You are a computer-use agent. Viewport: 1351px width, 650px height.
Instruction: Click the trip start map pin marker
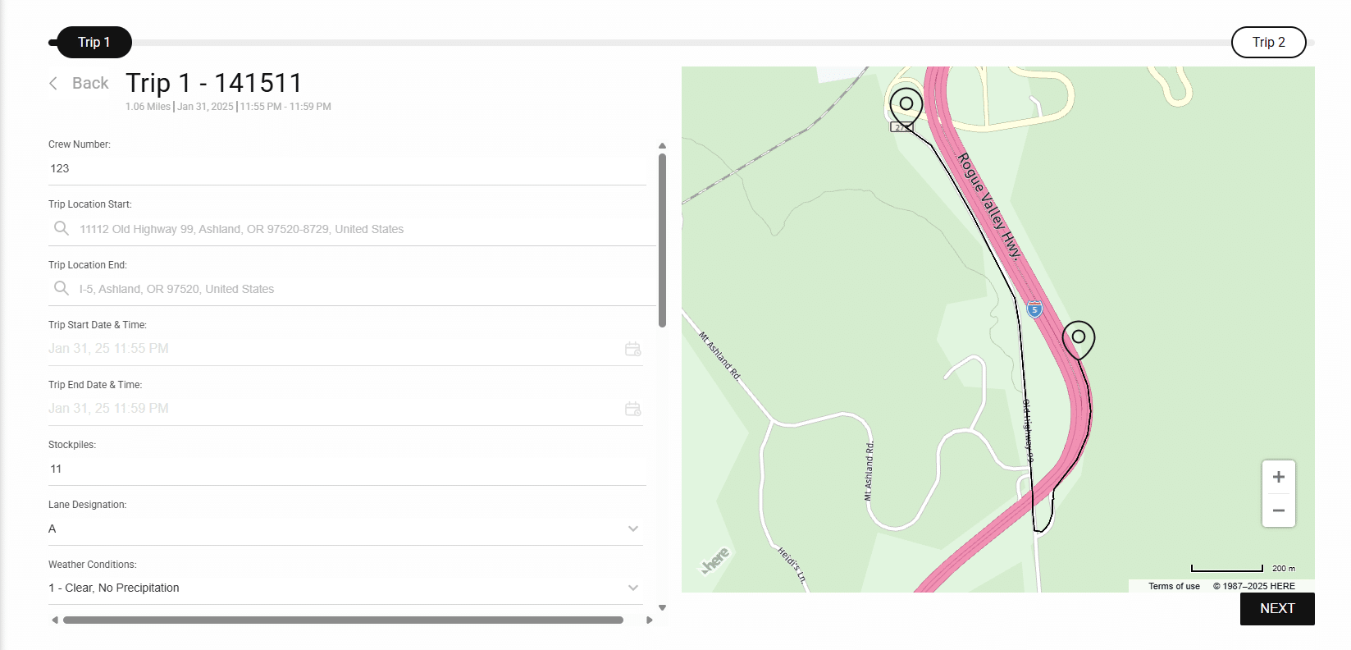906,104
